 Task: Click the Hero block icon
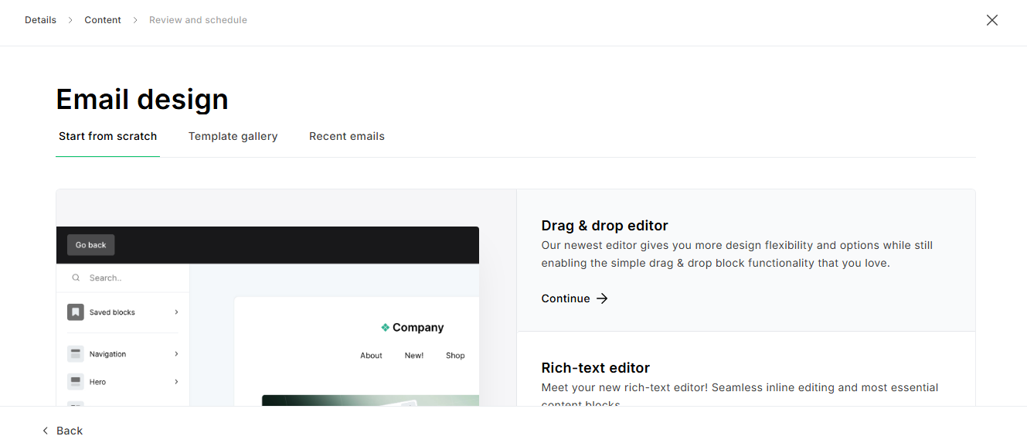coord(75,382)
